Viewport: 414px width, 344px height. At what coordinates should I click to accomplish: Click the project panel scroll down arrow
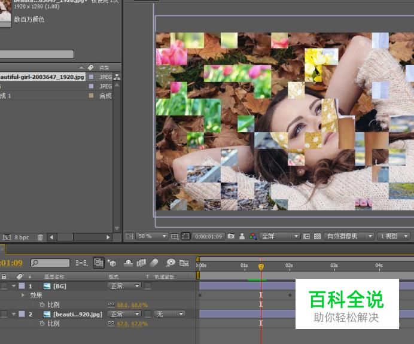coord(117,228)
